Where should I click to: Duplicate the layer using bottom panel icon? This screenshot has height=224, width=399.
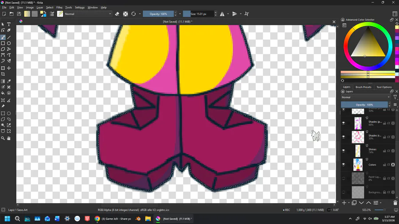point(354,203)
